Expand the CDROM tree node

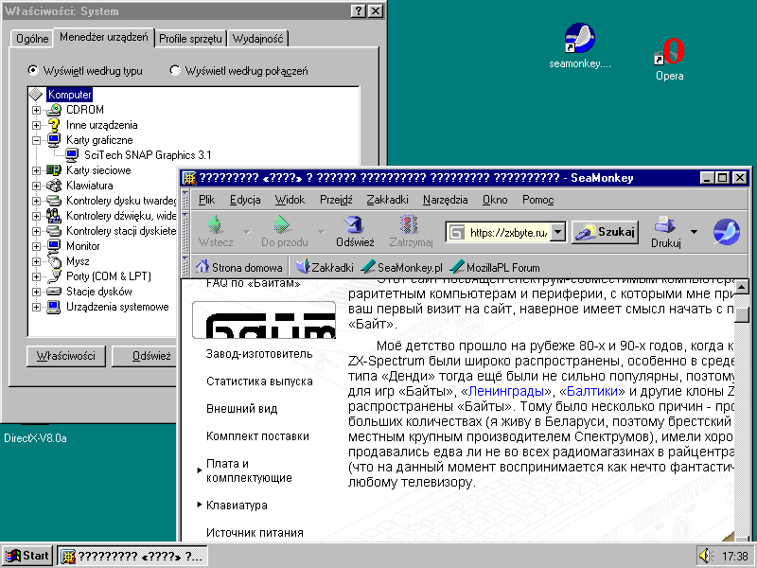[x=36, y=110]
